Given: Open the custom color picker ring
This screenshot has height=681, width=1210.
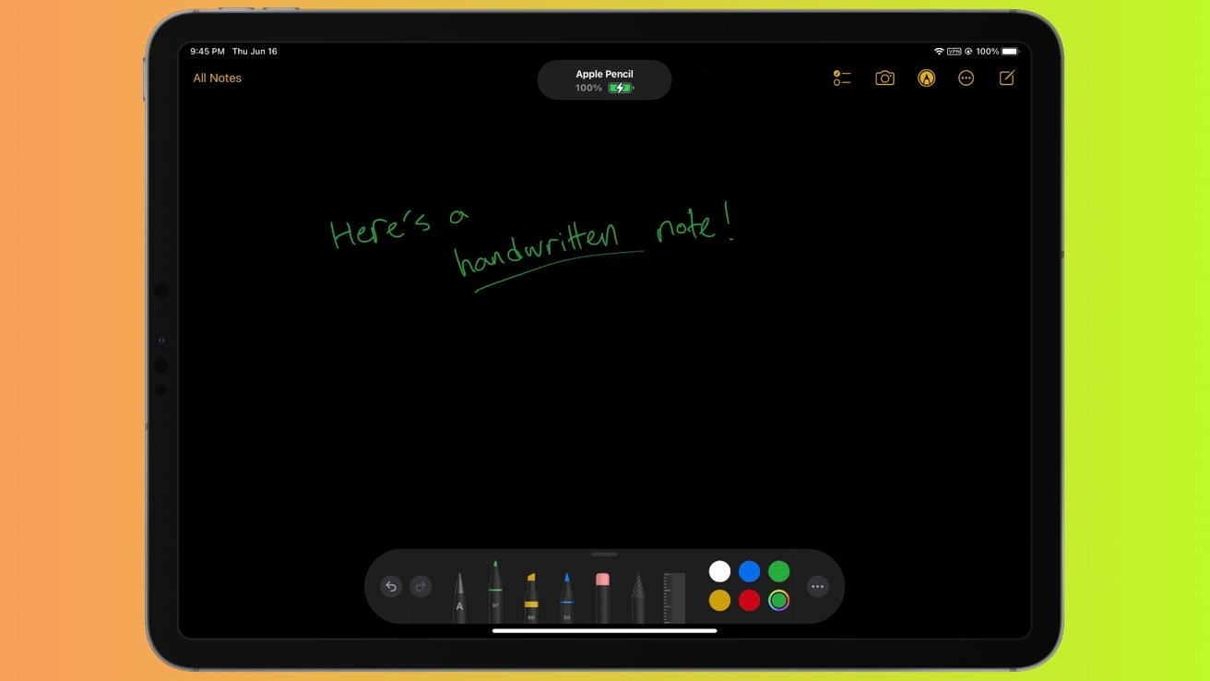Looking at the screenshot, I should [779, 601].
